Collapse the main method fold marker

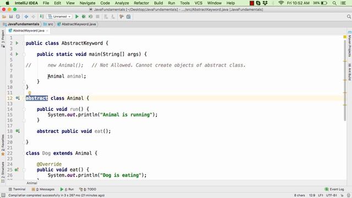point(24,54)
